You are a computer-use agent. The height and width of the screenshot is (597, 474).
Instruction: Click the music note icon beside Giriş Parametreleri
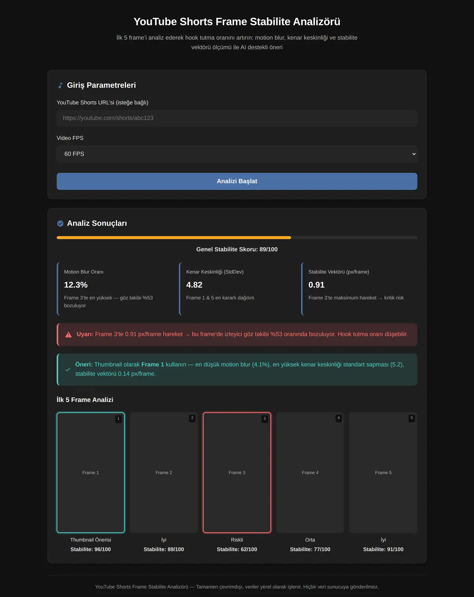pos(60,85)
